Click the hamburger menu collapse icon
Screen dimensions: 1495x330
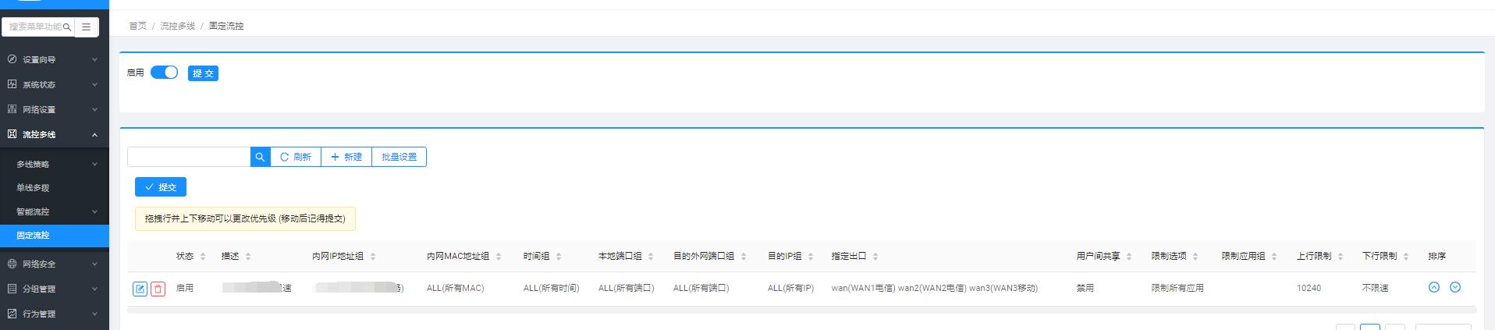point(87,27)
